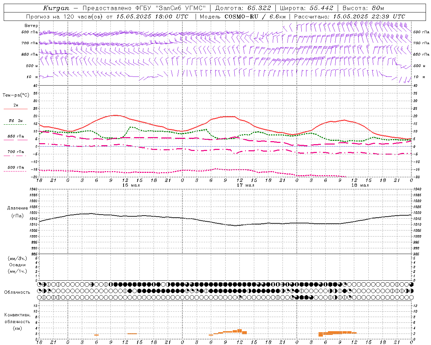This screenshot has width=431, height=345.
Task: Select the Высота: 80м header field
Action: [363, 8]
